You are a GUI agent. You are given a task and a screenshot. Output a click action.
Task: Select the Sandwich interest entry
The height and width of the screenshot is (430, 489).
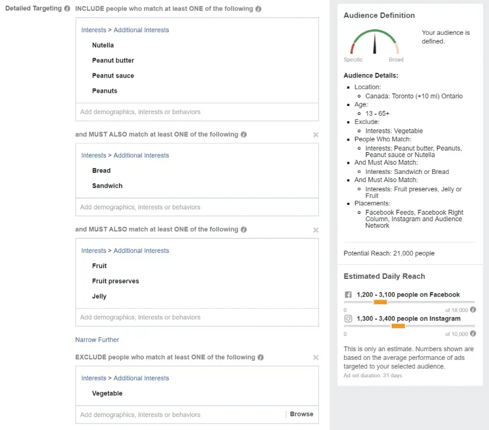point(107,185)
